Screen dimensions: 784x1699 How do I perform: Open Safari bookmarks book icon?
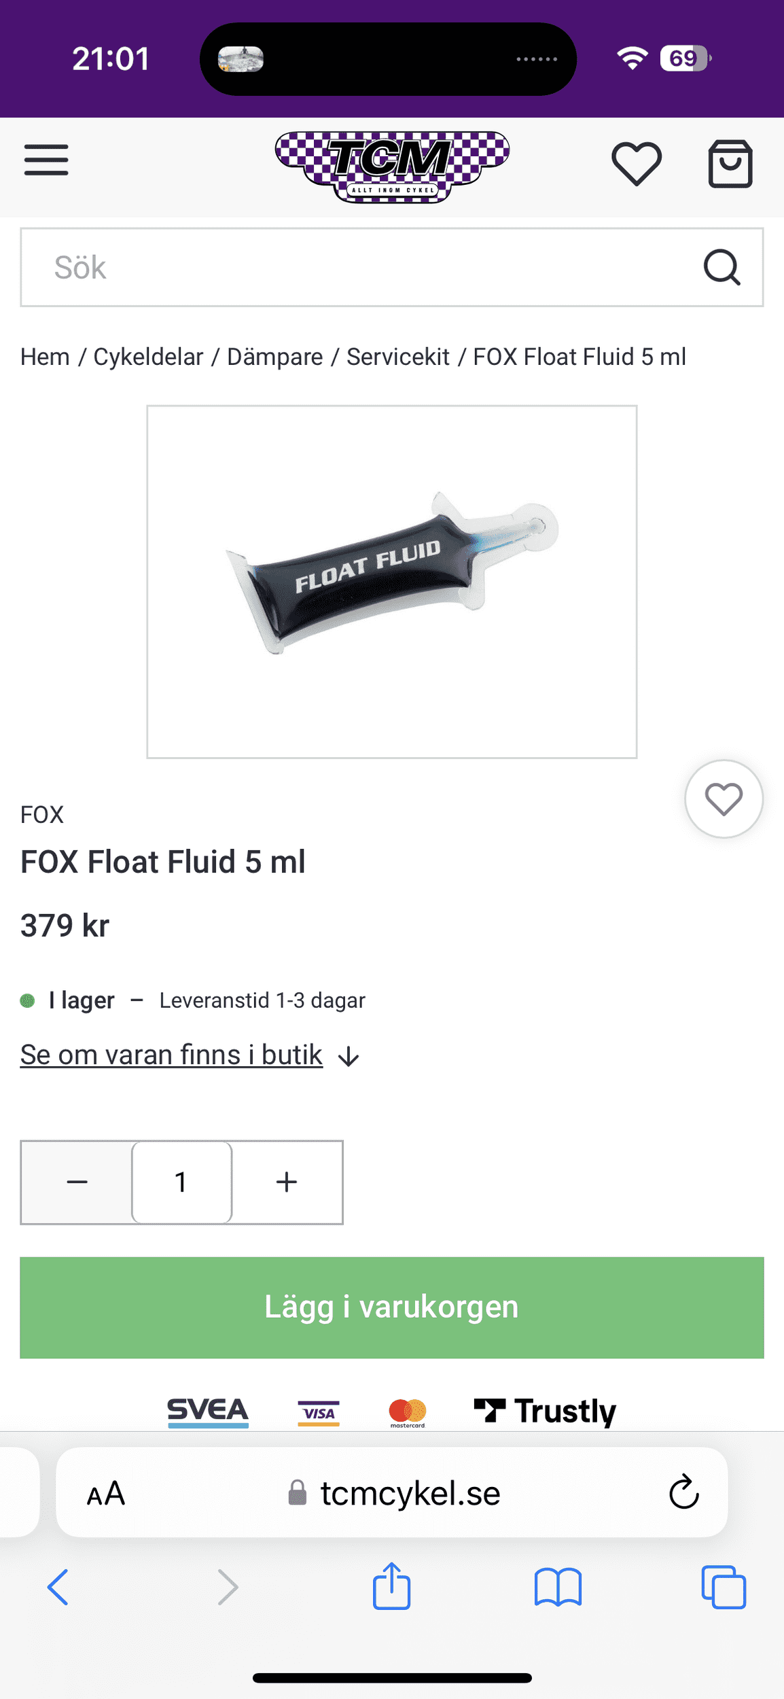pos(557,1587)
